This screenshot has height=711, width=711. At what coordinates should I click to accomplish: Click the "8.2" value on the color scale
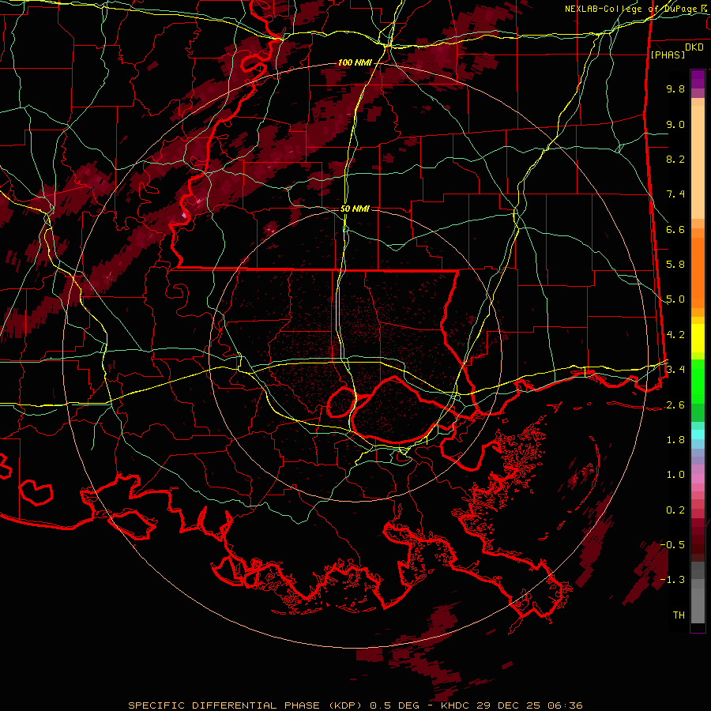(675, 159)
